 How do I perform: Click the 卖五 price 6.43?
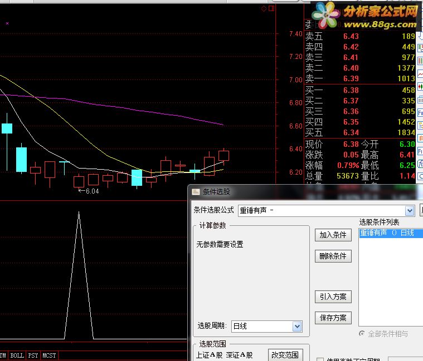click(351, 36)
